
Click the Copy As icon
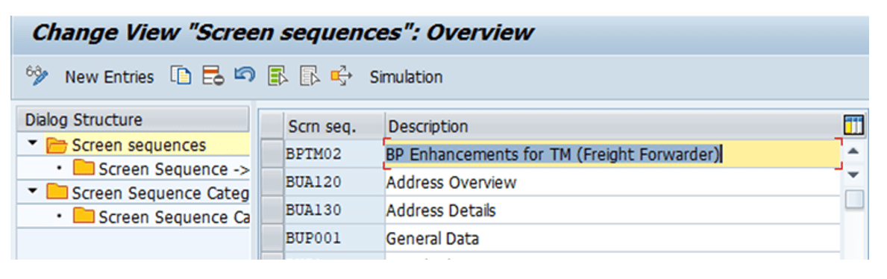click(181, 76)
